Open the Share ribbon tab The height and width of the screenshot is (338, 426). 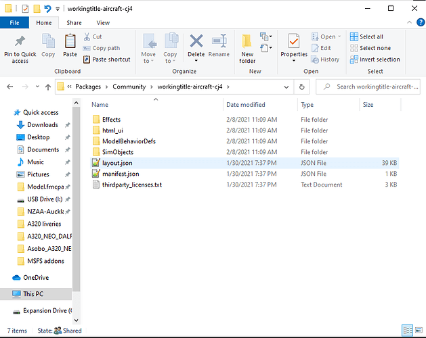point(73,22)
